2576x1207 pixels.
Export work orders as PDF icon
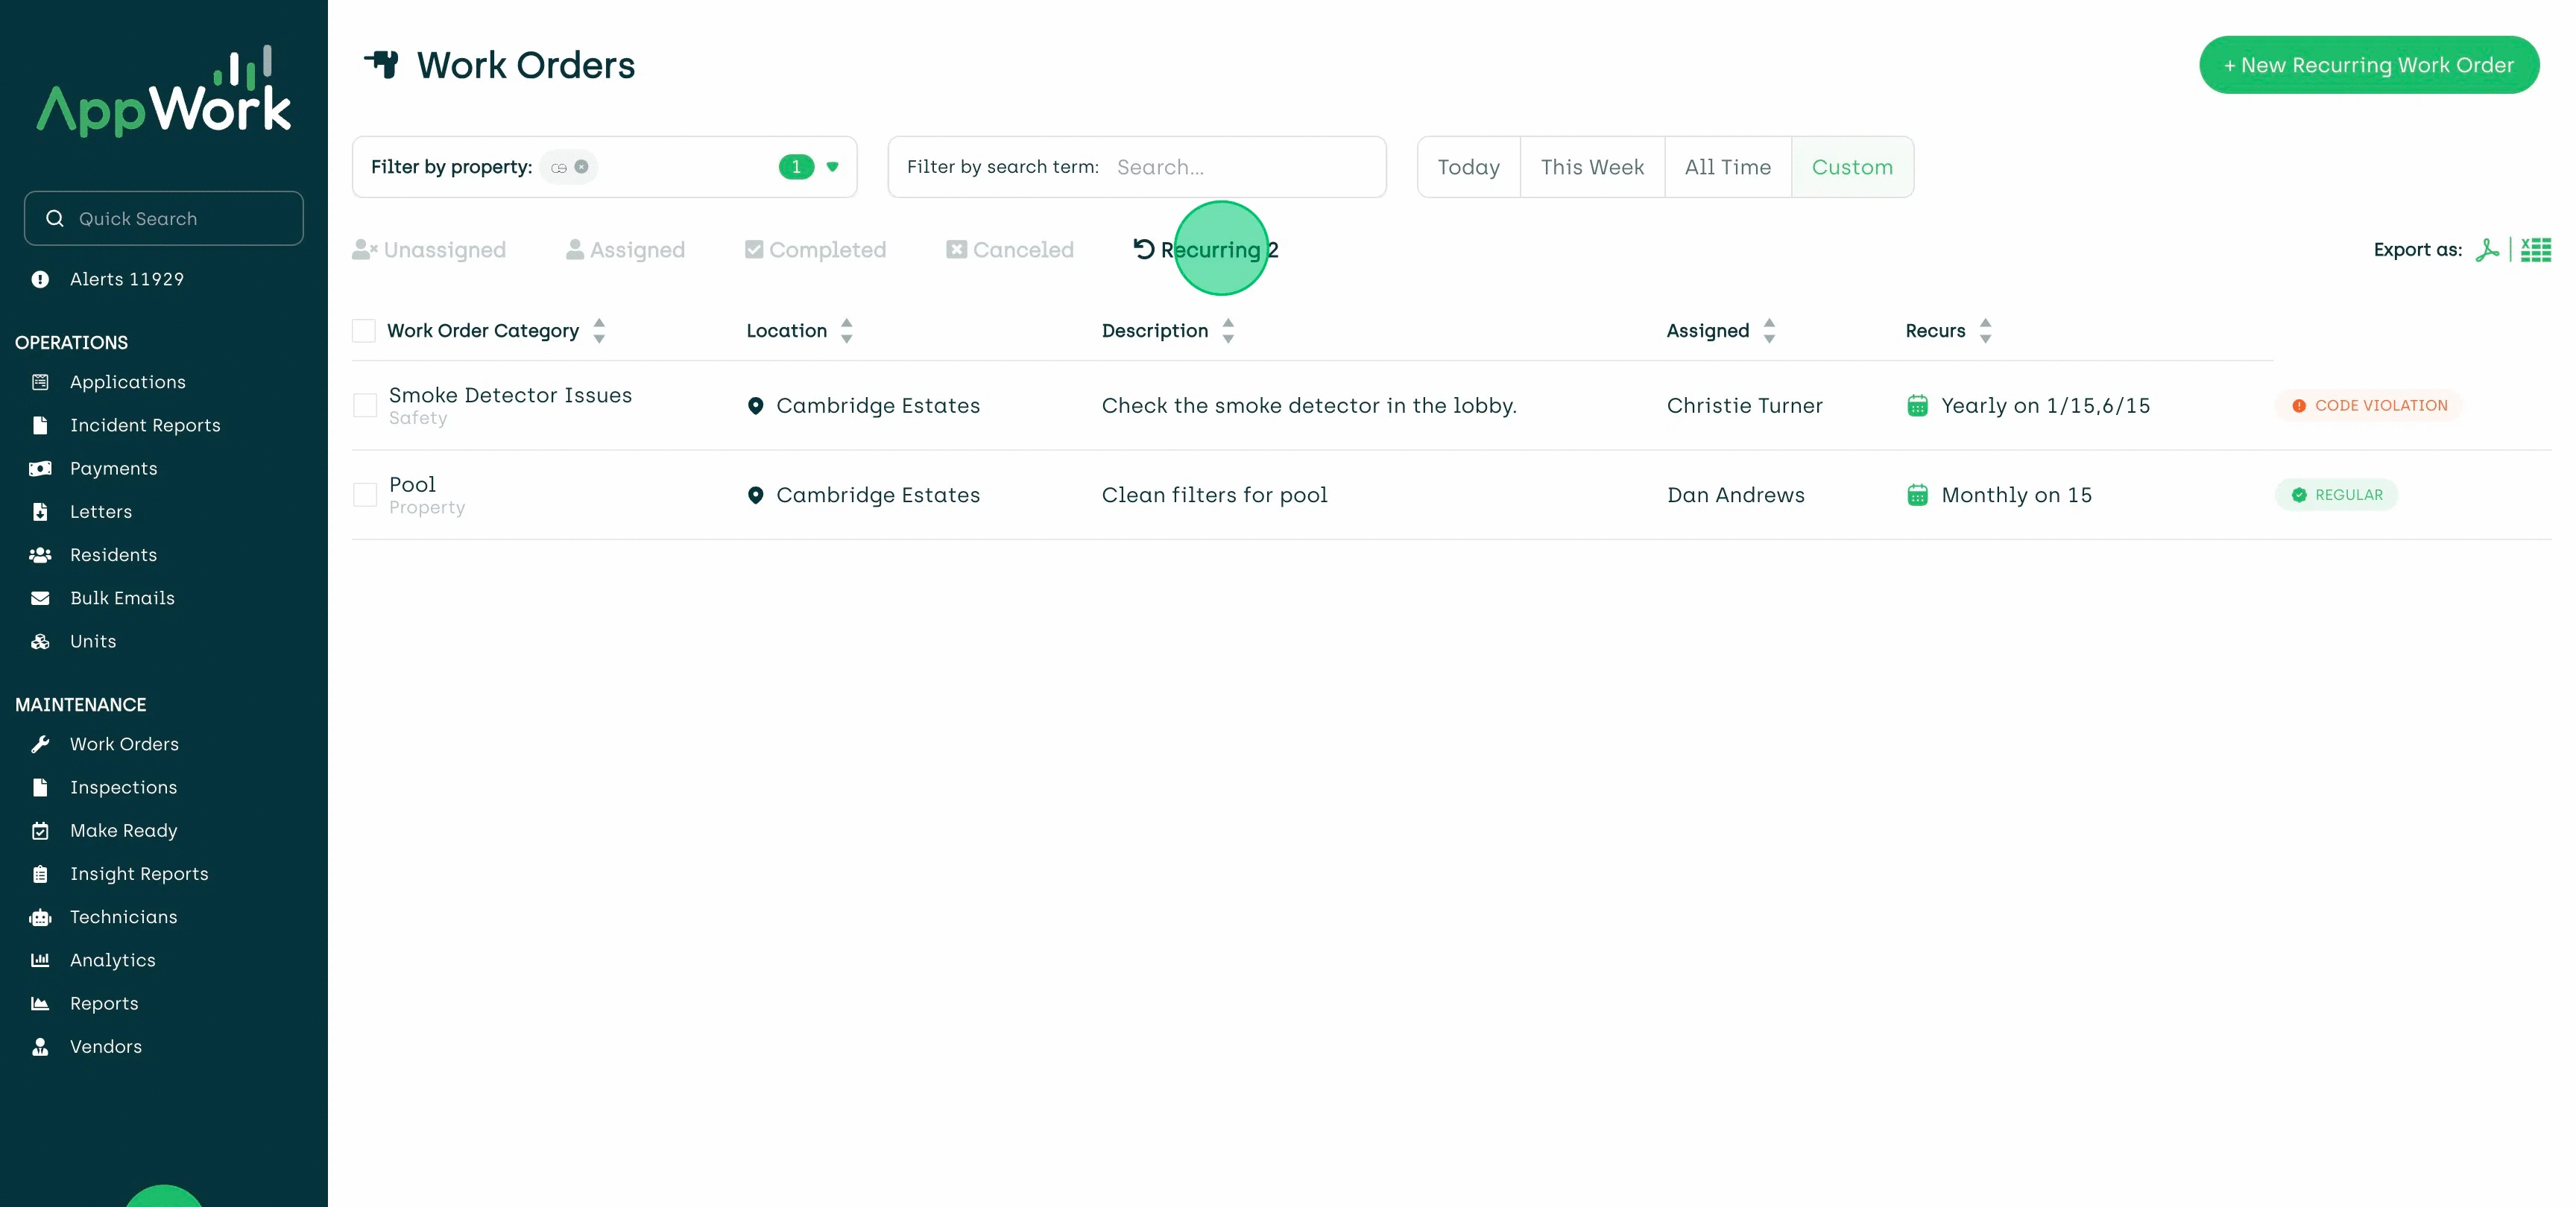[2486, 250]
